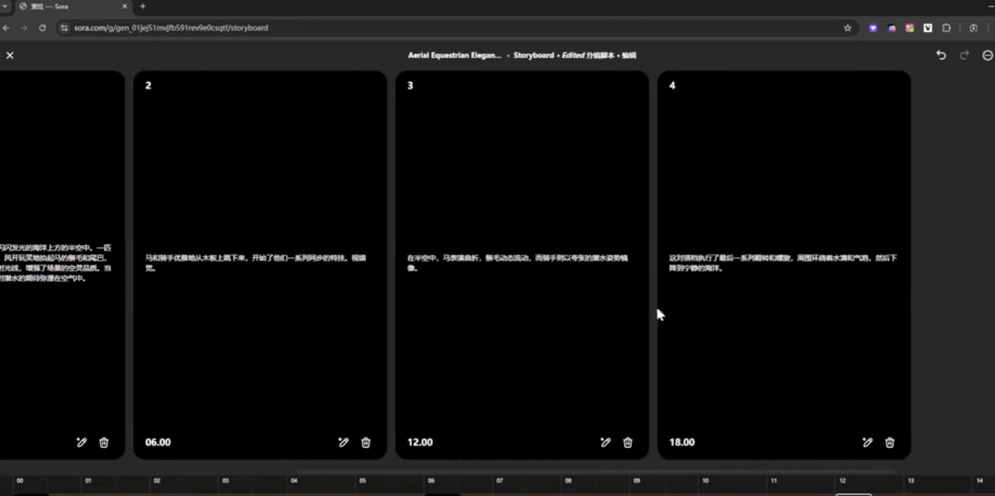Click the zoom out circle icon

coord(987,55)
